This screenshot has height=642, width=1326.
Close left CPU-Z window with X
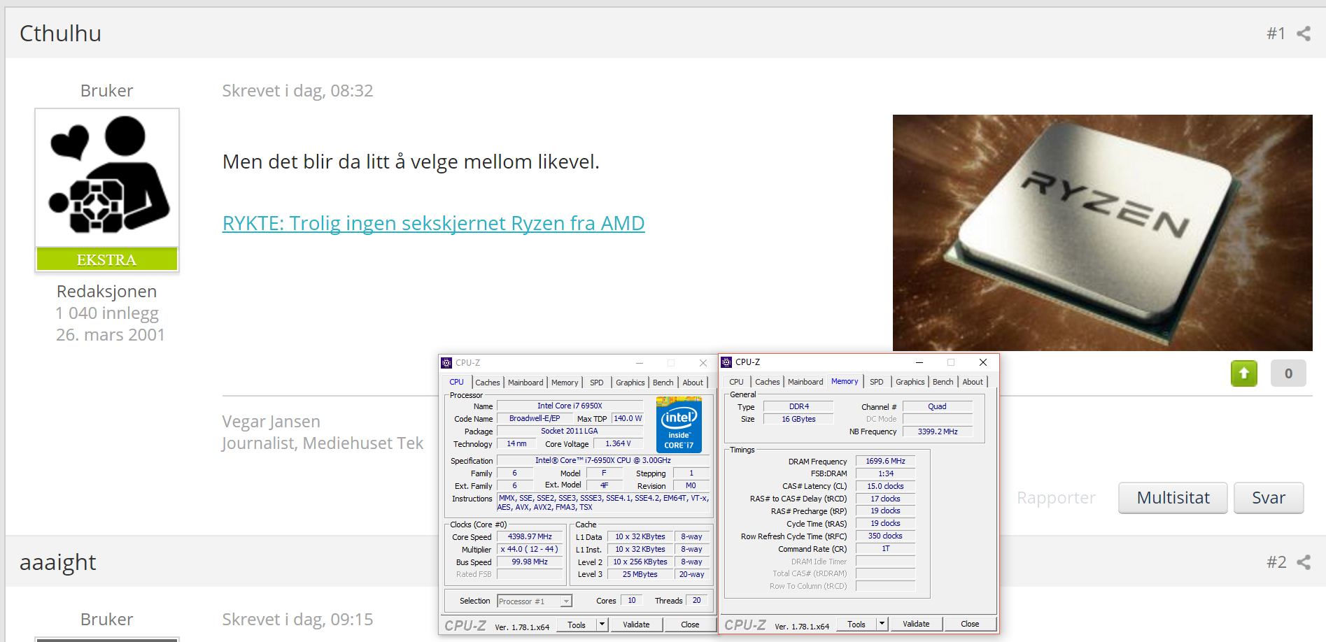[x=703, y=363]
